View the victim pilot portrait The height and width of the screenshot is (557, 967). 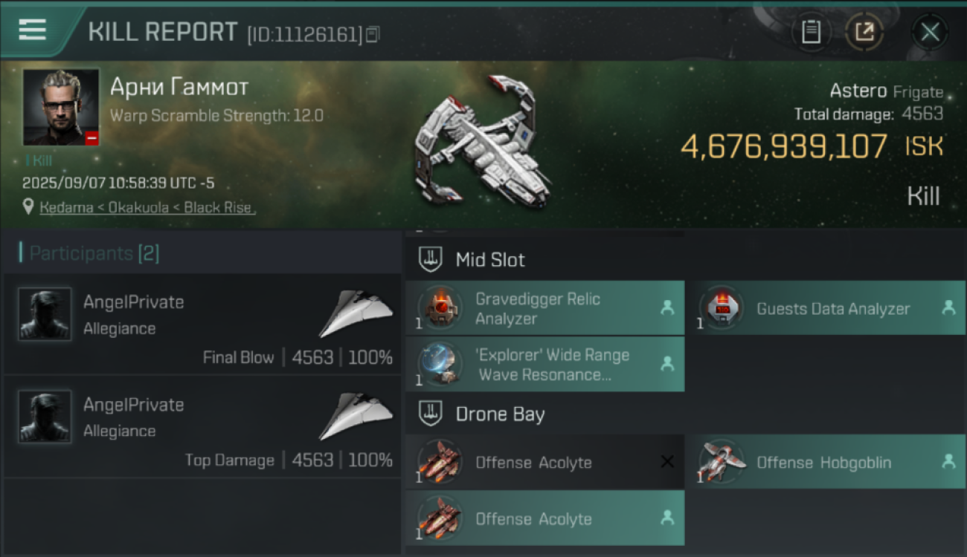pos(61,107)
